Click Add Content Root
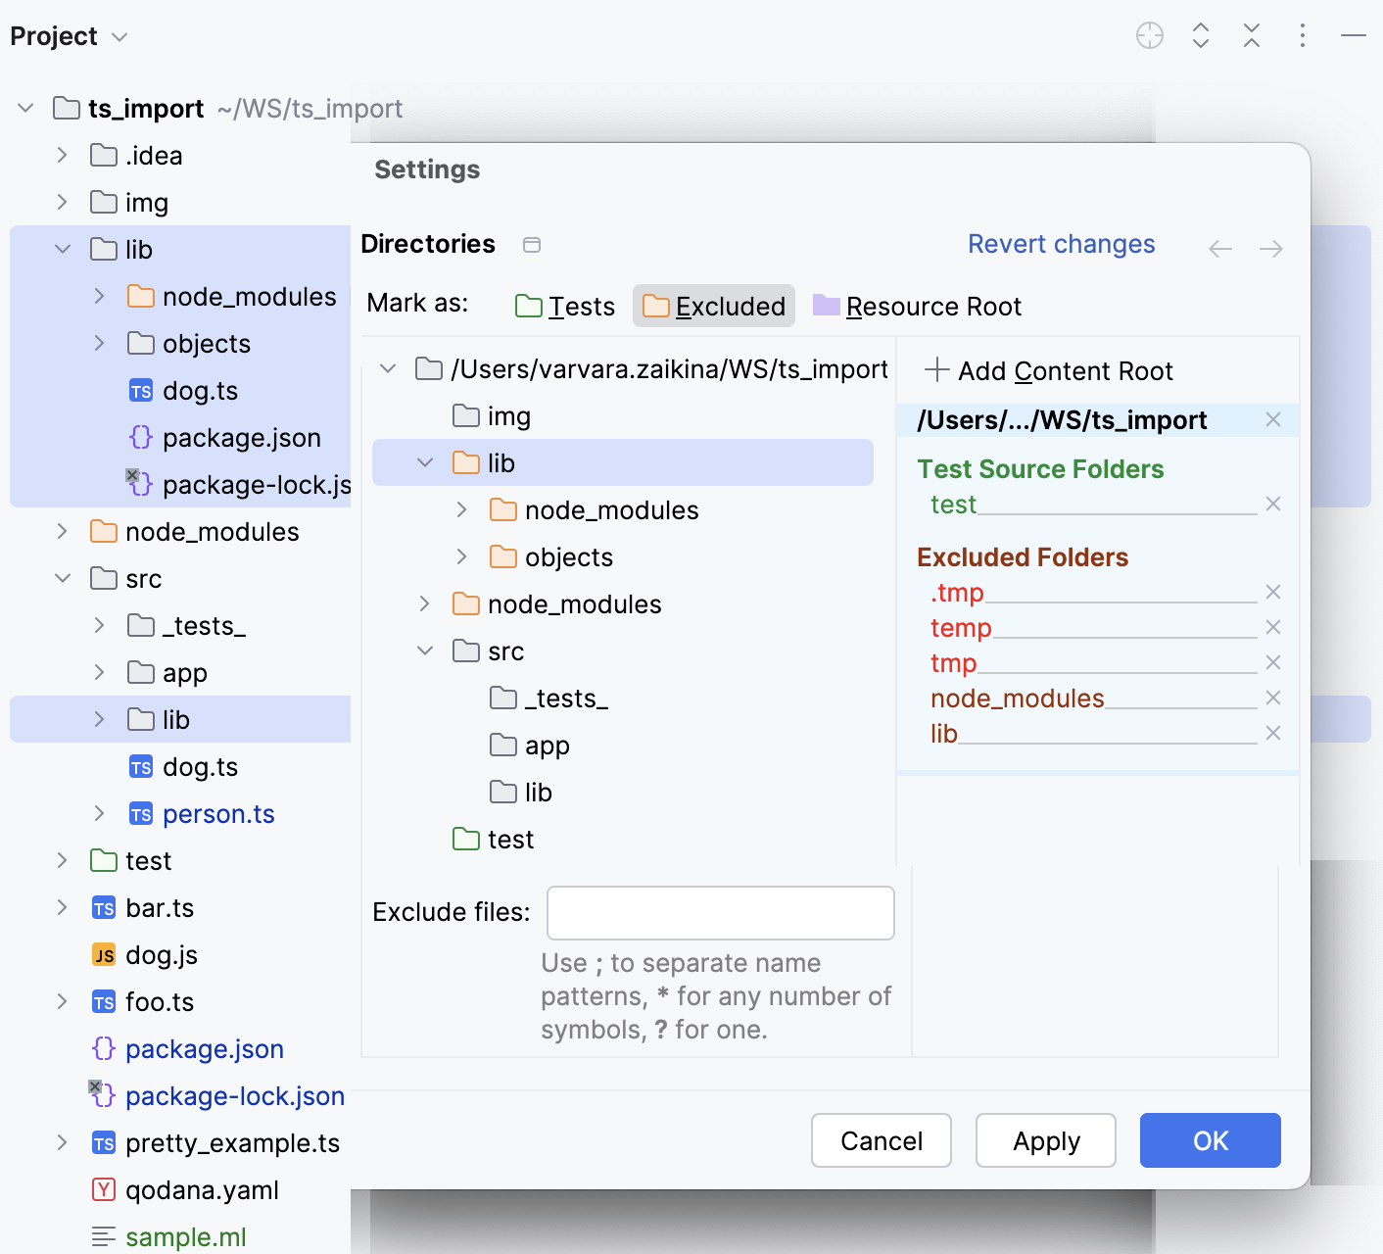This screenshot has height=1254, width=1383. [x=1048, y=370]
